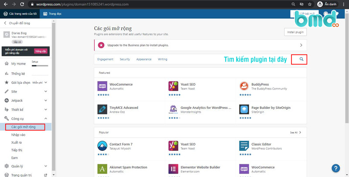
Task: Open the Elementor Website Builder icon
Action: 173,169
